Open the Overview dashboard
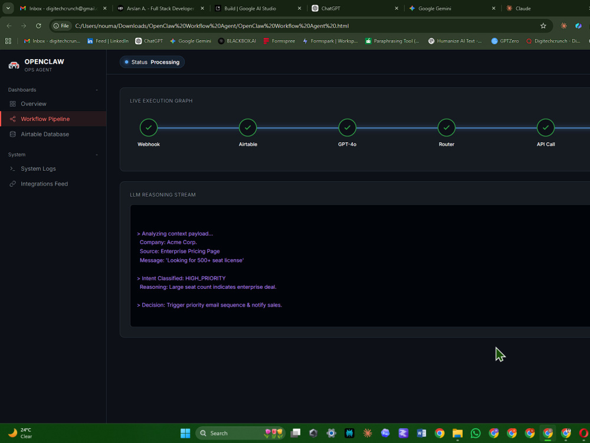Screen dimensions: 590x443 [x=34, y=103]
